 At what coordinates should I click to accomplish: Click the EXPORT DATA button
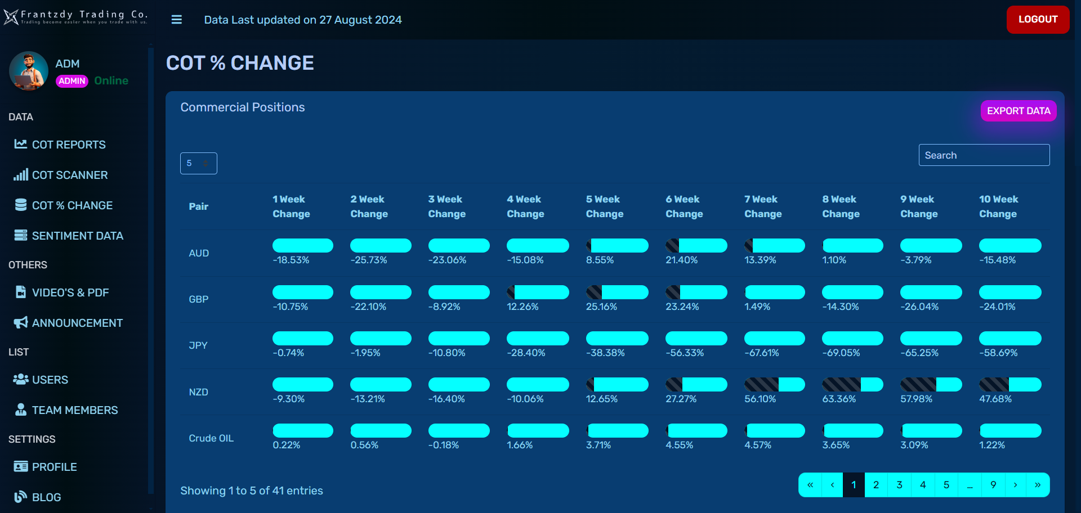coord(1019,111)
